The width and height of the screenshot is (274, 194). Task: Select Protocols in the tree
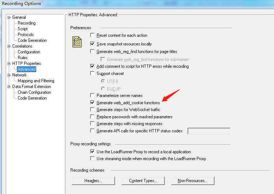[x=26, y=35]
